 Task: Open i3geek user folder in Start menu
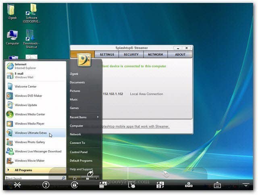click(x=74, y=74)
